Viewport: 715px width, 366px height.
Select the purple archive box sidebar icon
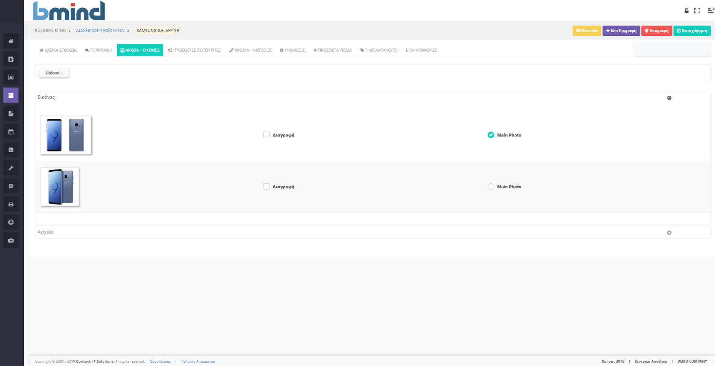(11, 95)
